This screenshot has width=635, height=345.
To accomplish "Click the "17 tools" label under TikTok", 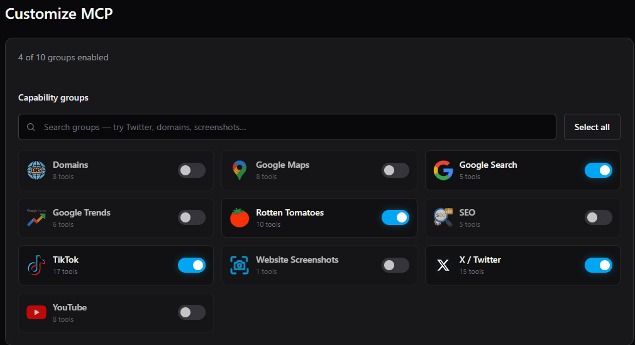I will click(65, 271).
